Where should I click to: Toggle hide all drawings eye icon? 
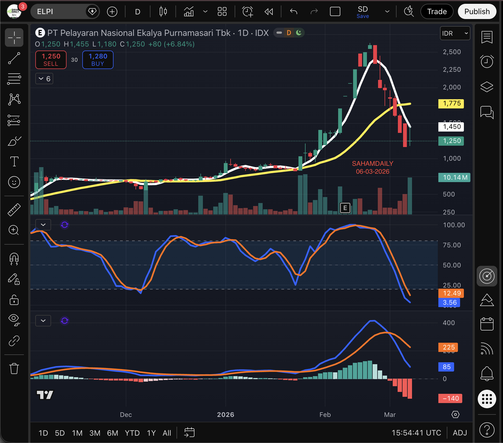[14, 320]
